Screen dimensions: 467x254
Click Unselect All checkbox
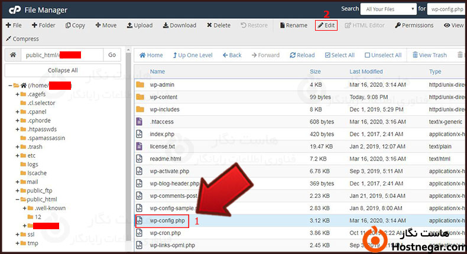[x=383, y=56]
